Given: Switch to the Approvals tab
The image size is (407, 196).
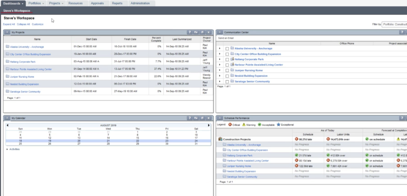Looking at the screenshot, I should 98,3.
